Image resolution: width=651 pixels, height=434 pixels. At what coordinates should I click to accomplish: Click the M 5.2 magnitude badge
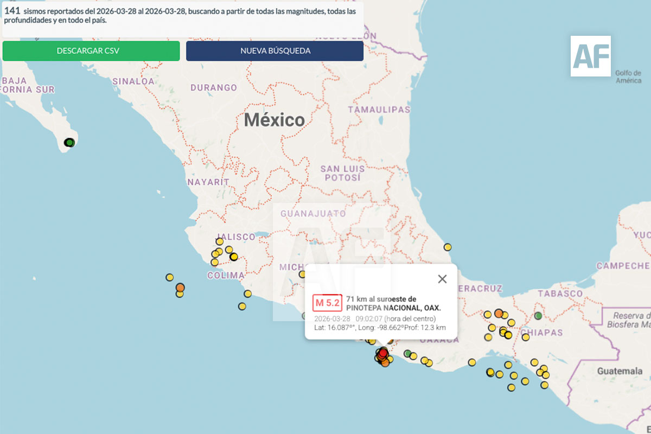click(327, 303)
